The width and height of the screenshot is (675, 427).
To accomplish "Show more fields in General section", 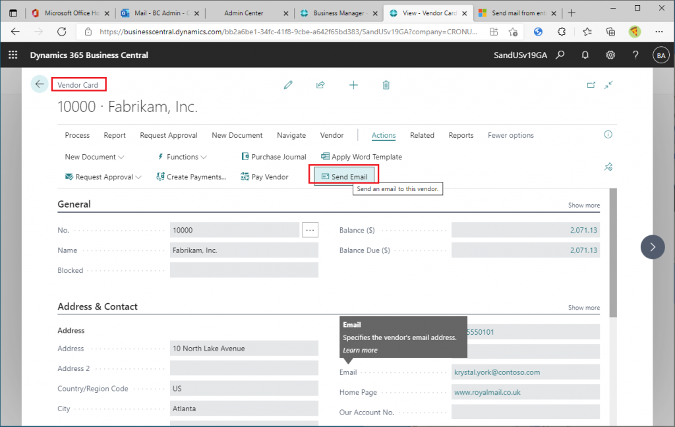I will coord(584,206).
